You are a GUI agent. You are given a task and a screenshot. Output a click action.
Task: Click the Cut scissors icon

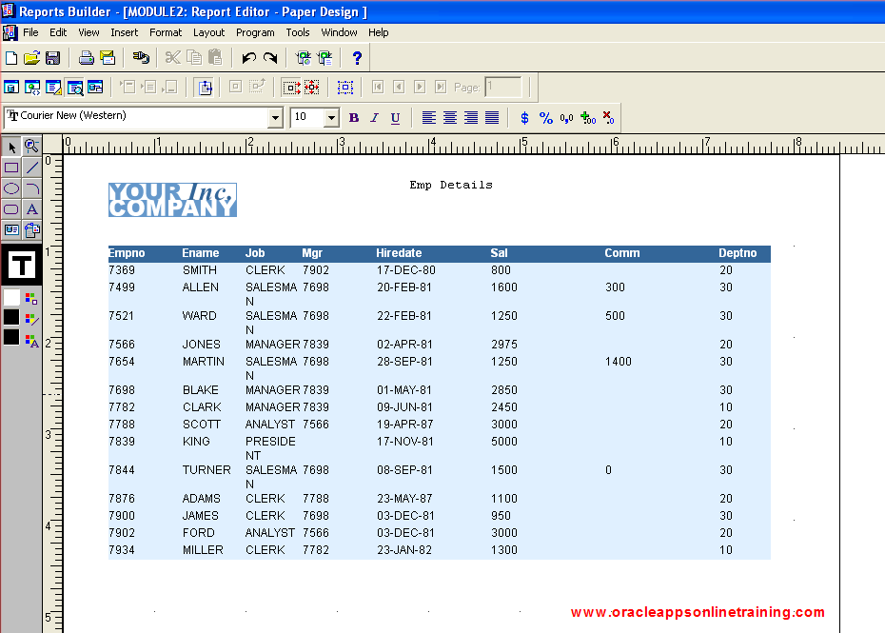172,58
